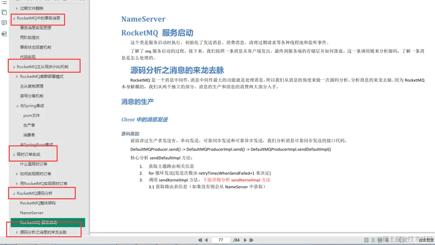
Task: Click the 消息的生产 heading
Action: pyautogui.click(x=138, y=102)
